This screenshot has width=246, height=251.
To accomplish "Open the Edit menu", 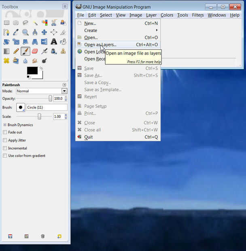I will 92,15.
